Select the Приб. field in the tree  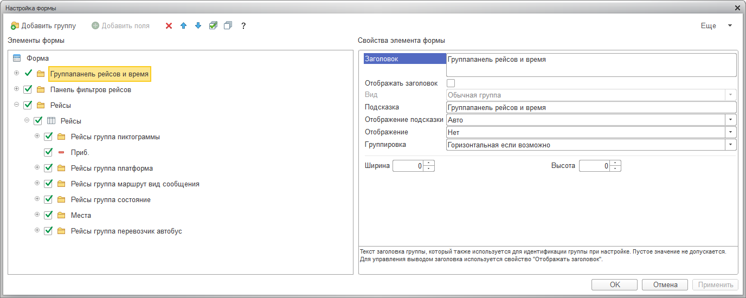pos(80,153)
